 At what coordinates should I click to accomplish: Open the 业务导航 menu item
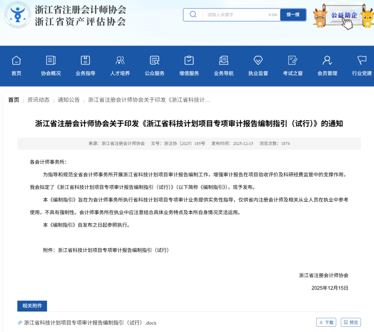[x=224, y=73]
